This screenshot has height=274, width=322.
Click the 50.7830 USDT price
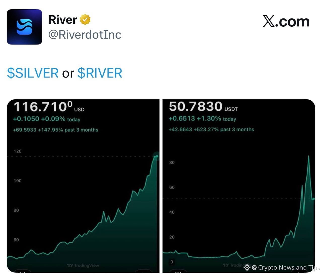tap(203, 106)
